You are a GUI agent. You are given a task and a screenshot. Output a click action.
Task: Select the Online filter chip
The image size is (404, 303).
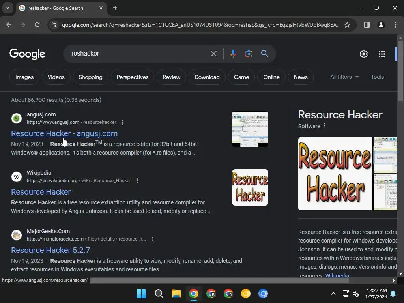pyautogui.click(x=271, y=77)
